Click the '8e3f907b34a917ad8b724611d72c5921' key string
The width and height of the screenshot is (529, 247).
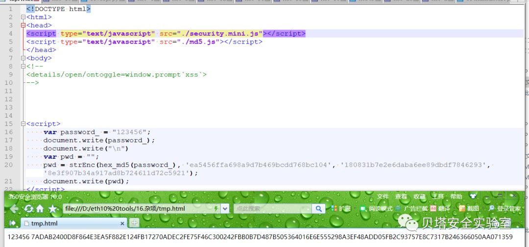tap(117, 173)
